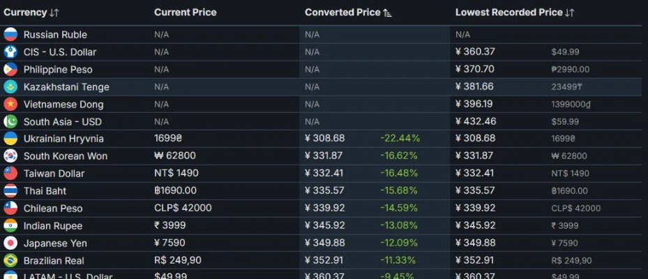648x279 pixels.
Task: Click the Russian Ruble flag icon
Action: (x=10, y=35)
